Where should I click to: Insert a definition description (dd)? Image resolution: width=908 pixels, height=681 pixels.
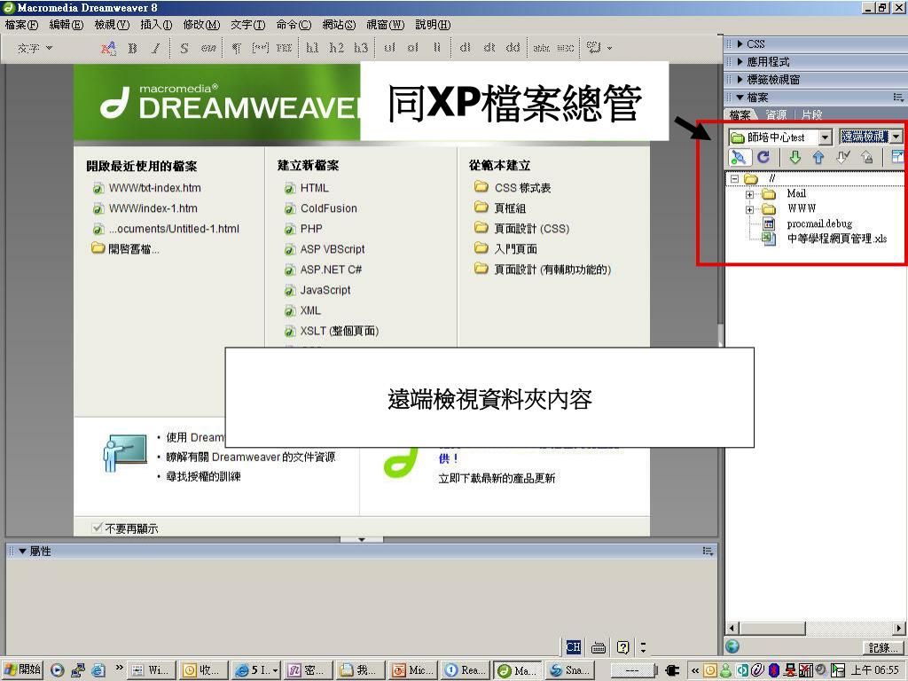513,48
